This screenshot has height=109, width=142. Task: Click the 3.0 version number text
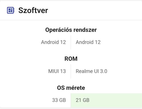coord(104,71)
